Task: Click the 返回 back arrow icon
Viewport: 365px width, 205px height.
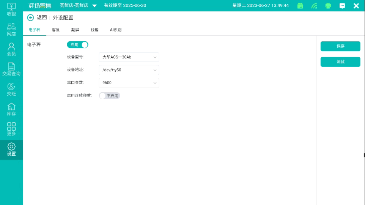Action: [x=31, y=18]
